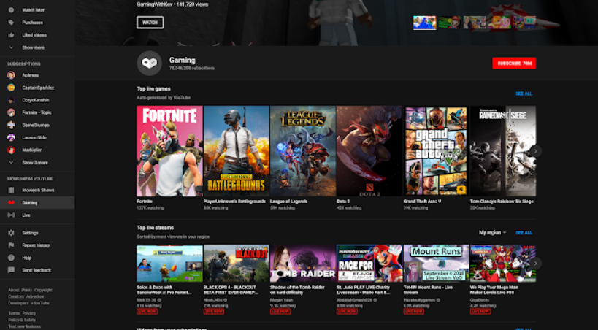Click See All for Top live games
Screen dimensions: 598x330
point(524,93)
